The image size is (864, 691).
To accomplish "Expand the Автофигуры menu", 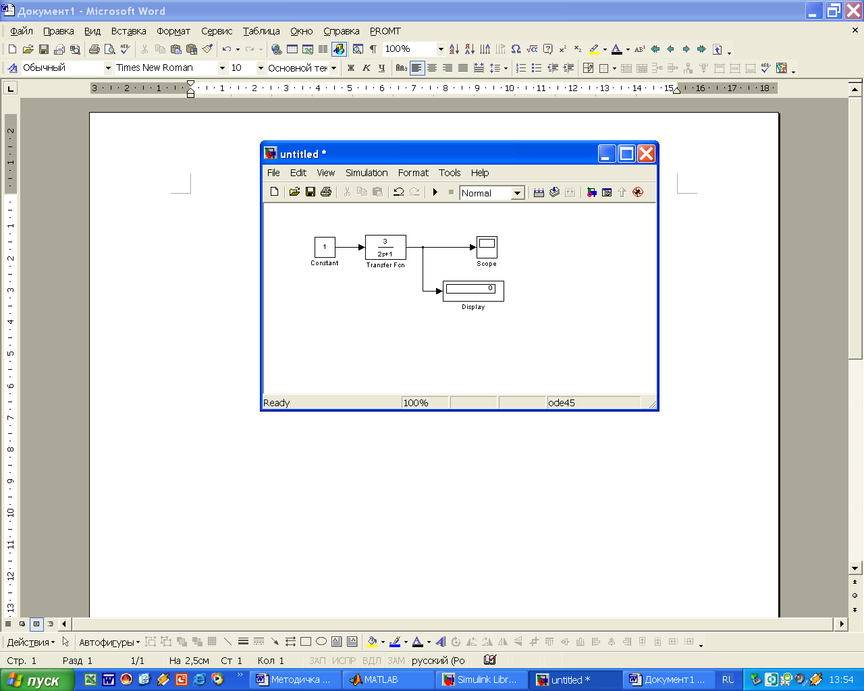I will tap(109, 642).
